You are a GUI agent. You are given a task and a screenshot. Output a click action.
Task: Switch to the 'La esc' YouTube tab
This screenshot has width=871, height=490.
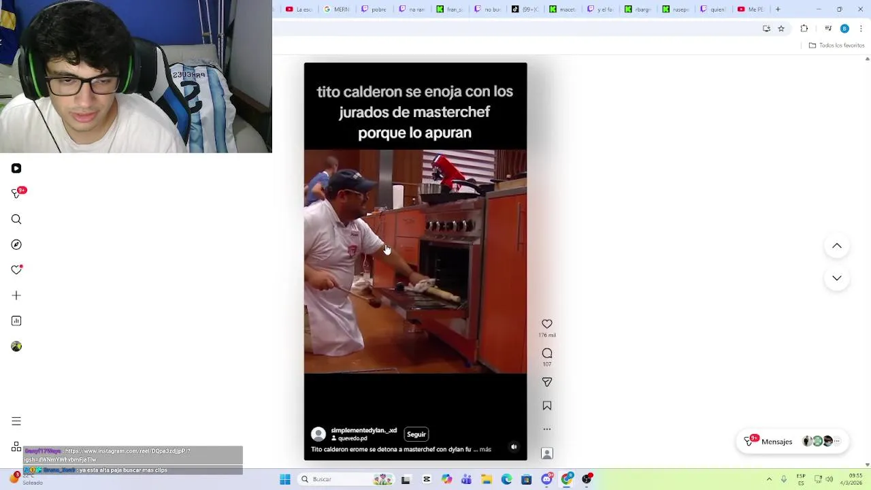pyautogui.click(x=299, y=10)
